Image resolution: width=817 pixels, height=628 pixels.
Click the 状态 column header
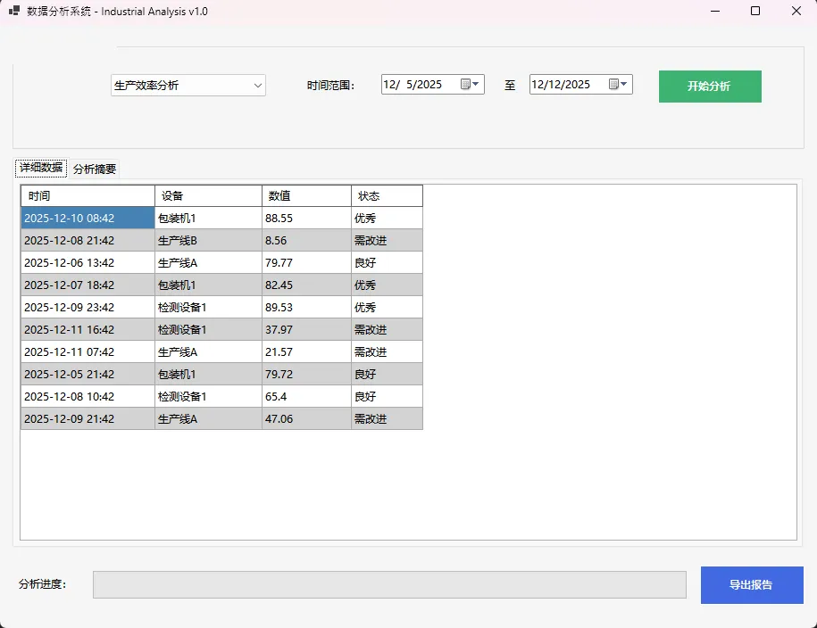point(387,196)
